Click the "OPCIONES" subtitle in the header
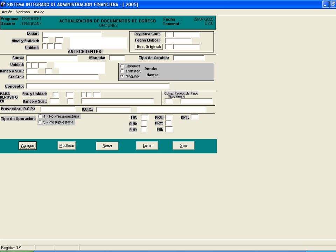The image size is (336, 252). (108, 26)
